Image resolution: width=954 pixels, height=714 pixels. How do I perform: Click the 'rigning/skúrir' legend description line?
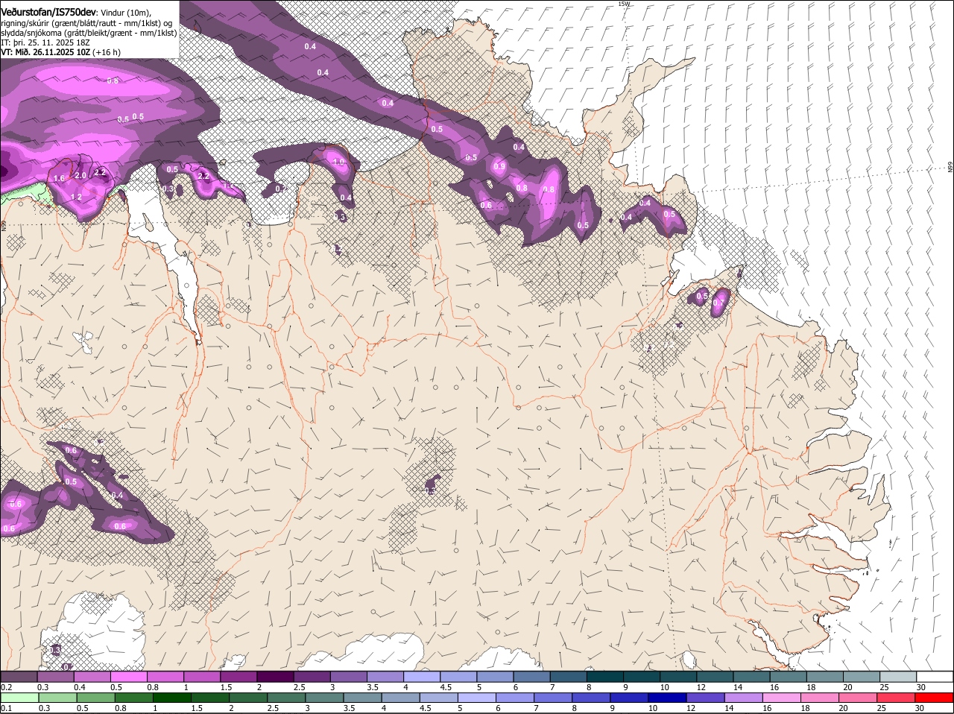tap(86, 23)
